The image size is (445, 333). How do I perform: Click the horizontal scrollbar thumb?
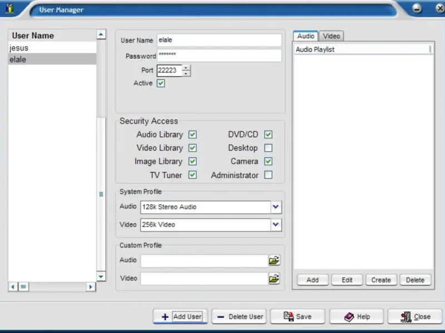[23, 287]
